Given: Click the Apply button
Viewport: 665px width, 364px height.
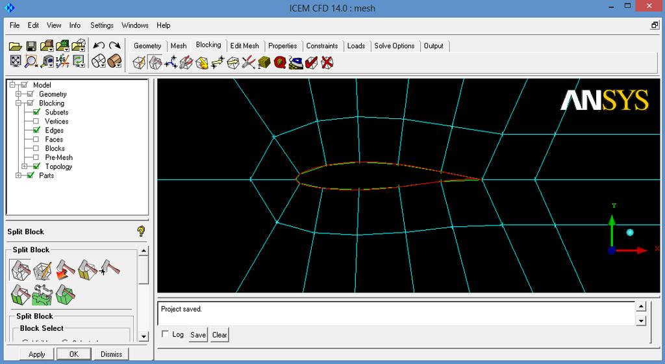Looking at the screenshot, I should [x=36, y=354].
